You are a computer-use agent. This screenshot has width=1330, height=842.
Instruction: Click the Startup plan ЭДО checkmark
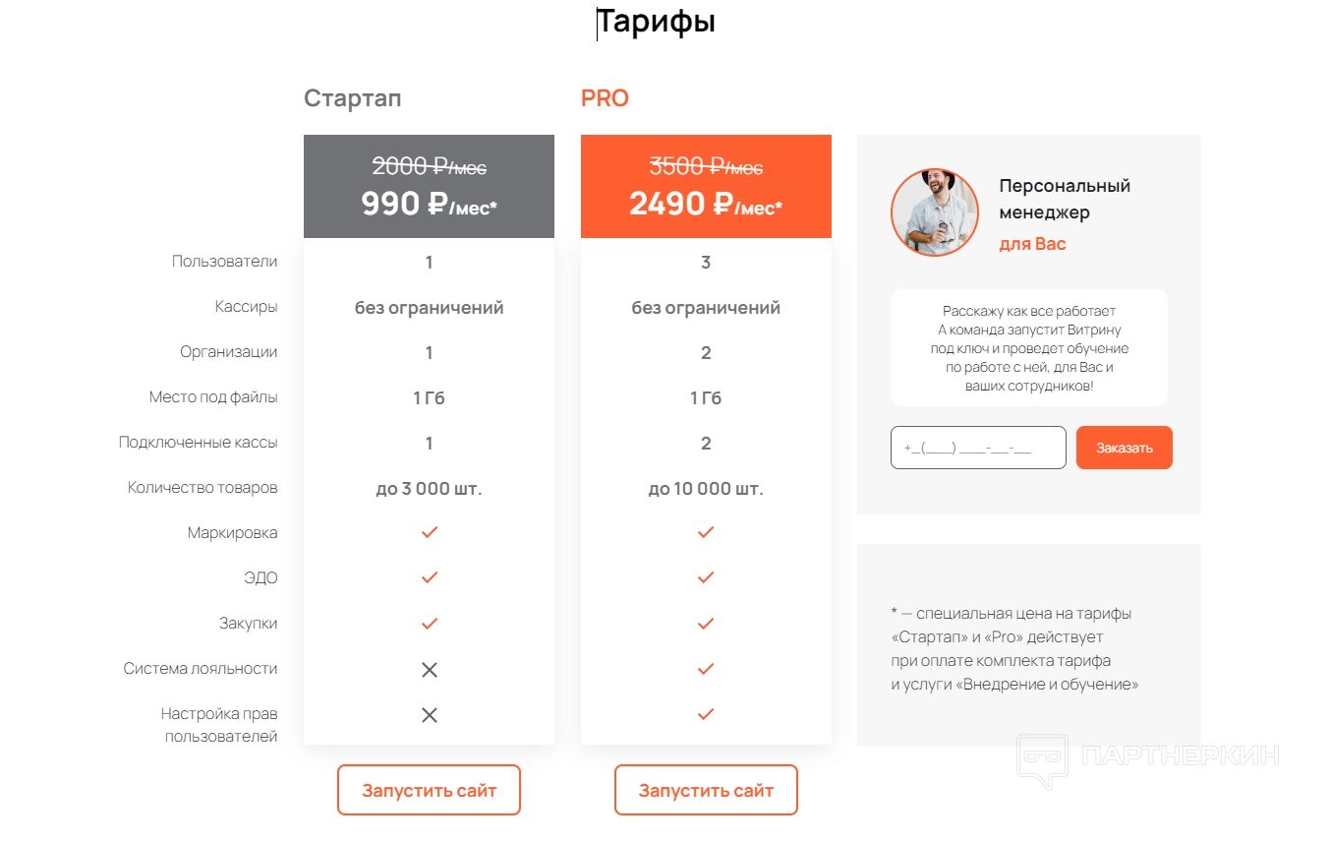click(429, 577)
